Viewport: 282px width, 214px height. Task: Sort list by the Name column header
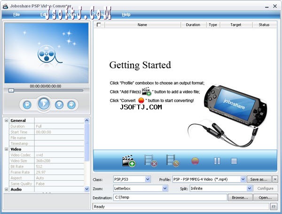tap(142, 25)
